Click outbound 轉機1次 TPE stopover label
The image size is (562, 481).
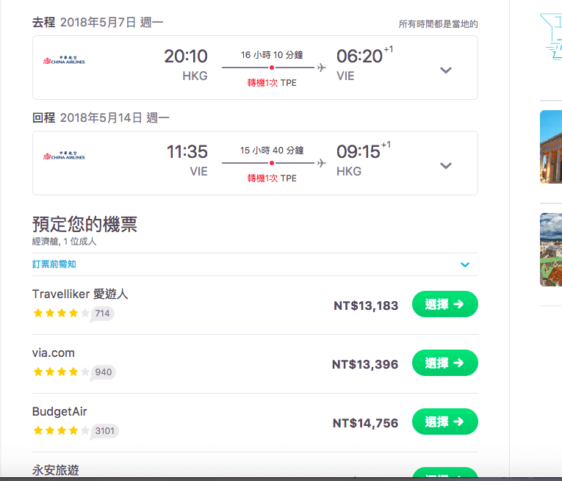(x=272, y=83)
